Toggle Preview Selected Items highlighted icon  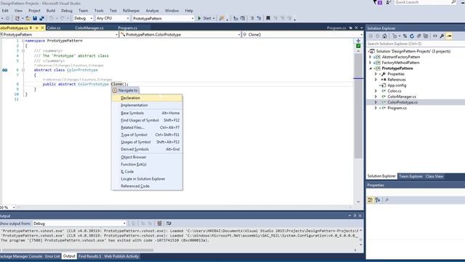[449, 36]
